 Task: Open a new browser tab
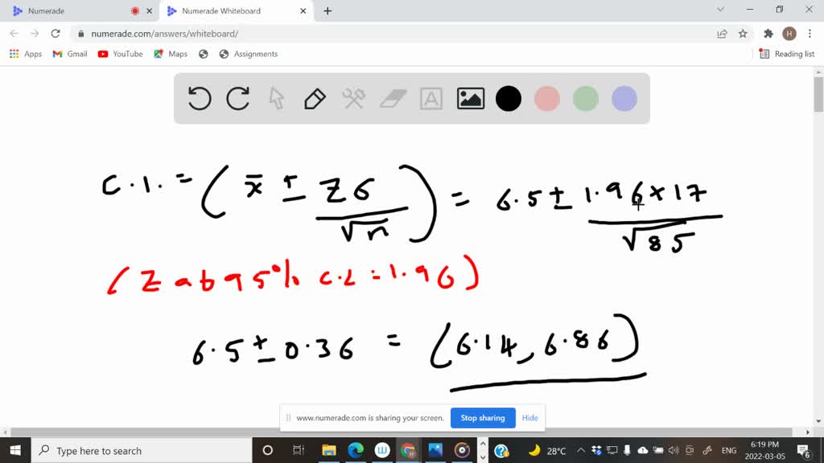click(328, 11)
